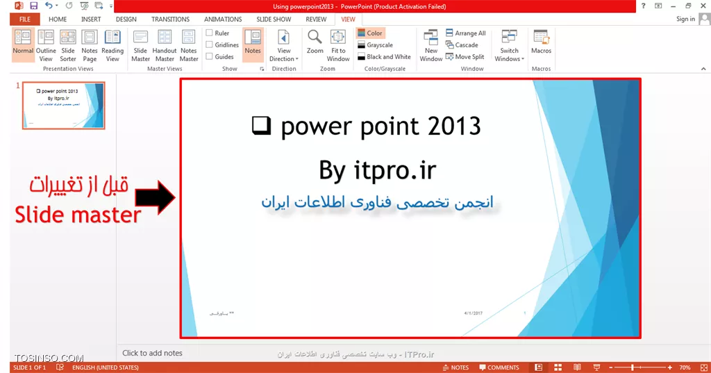The height and width of the screenshot is (373, 711).
Task: Click zoom in plus button
Action: [x=670, y=367]
